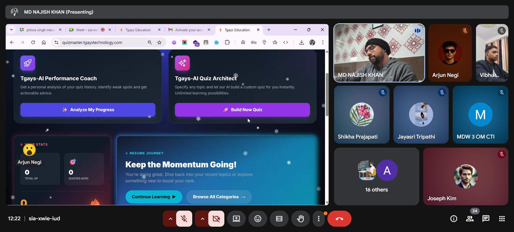Click the Continue Learning button

(x=154, y=197)
